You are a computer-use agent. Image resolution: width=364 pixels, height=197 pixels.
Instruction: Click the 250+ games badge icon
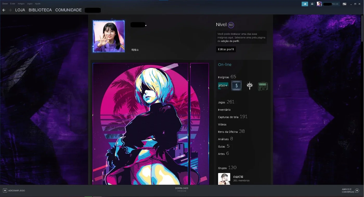(223, 86)
